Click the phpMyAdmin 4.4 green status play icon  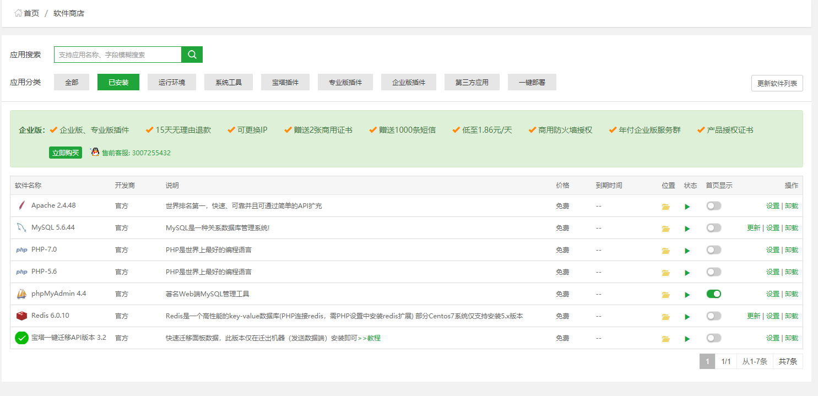click(x=687, y=295)
